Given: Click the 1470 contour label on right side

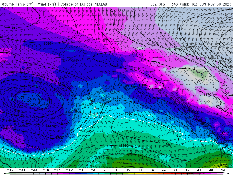Looking at the screenshot, I should point(207,94).
